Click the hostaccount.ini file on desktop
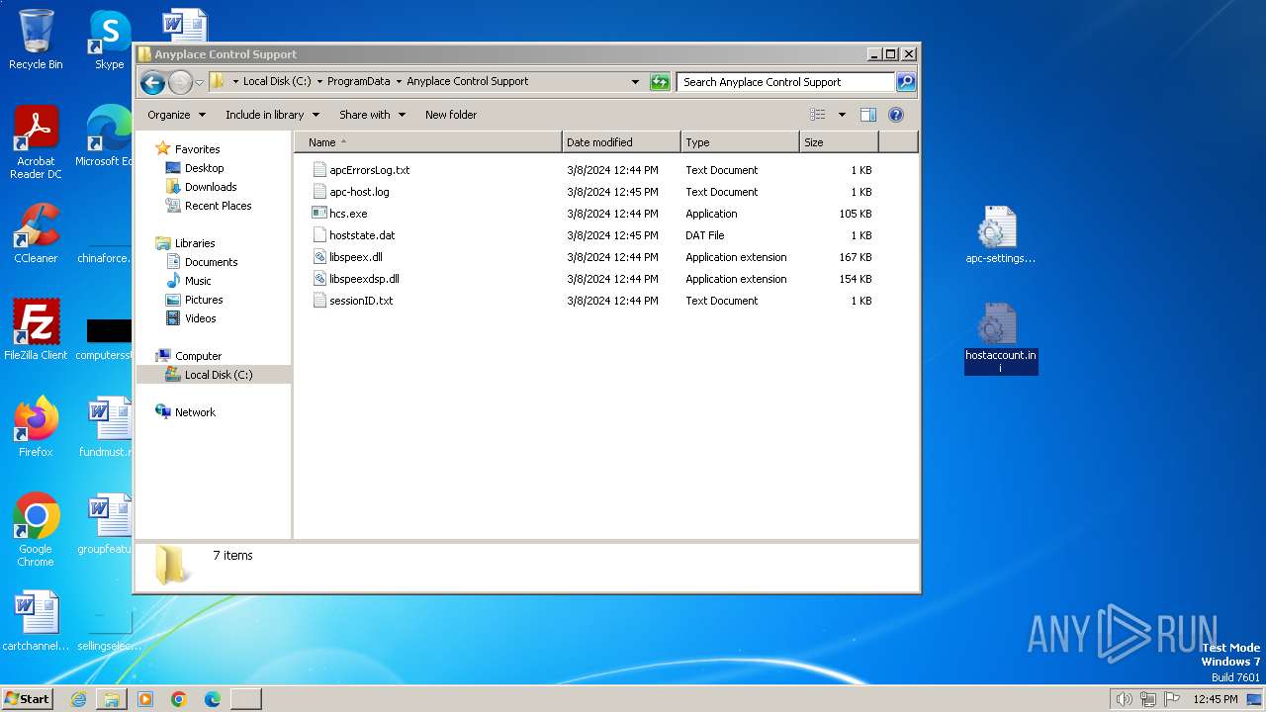 [x=1001, y=338]
